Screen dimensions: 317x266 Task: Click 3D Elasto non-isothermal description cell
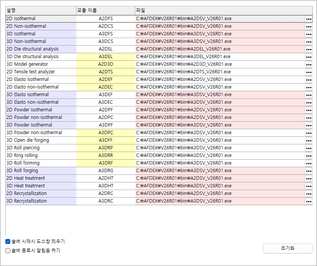pos(41,102)
